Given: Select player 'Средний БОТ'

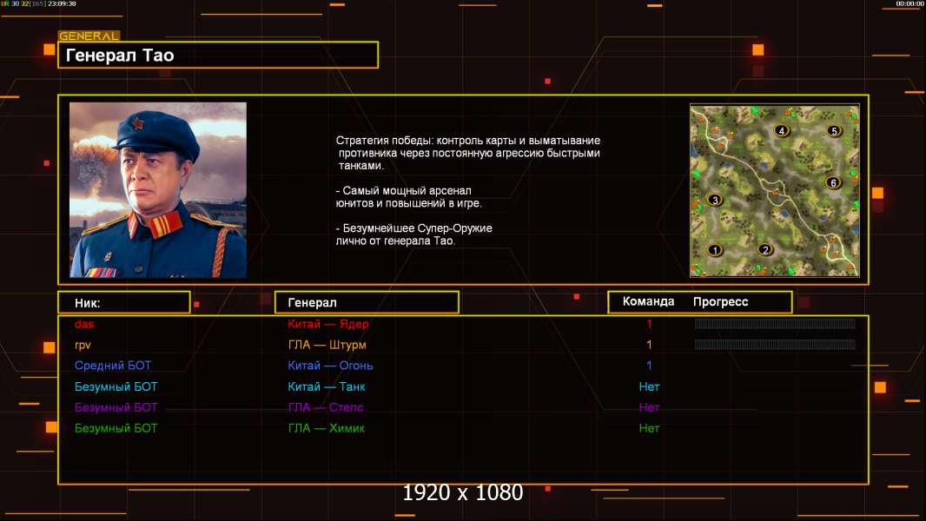Looking at the screenshot, I should point(113,366).
